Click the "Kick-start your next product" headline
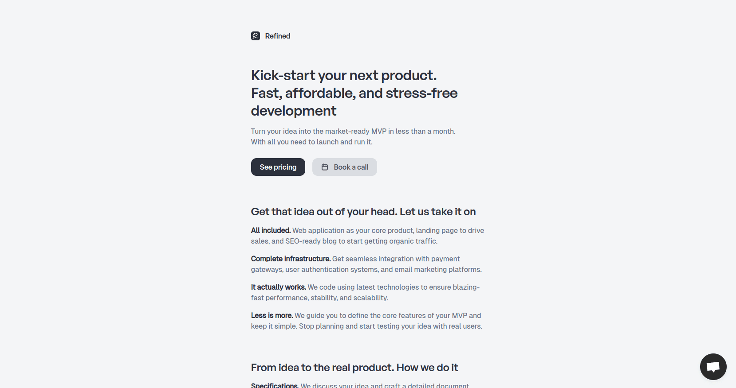The width and height of the screenshot is (736, 388). coord(344,75)
